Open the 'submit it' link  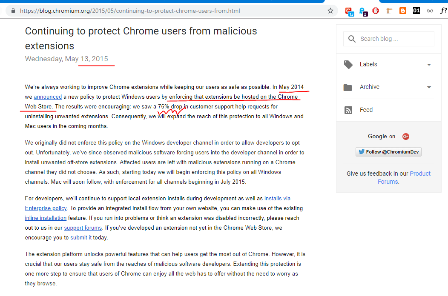tap(81, 237)
